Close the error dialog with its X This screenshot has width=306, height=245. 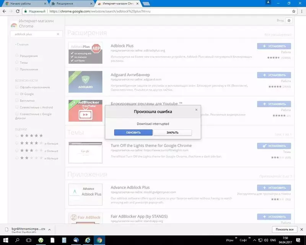(196, 110)
